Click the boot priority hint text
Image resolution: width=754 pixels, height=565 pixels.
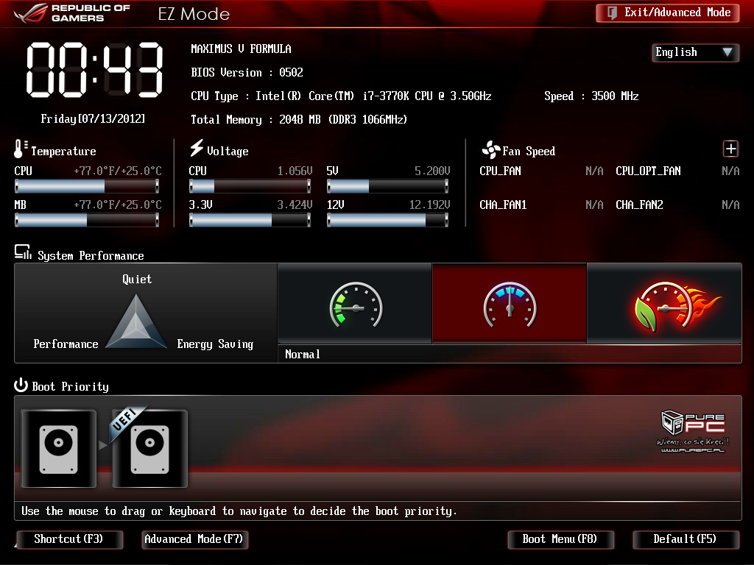239,511
